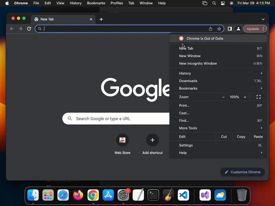Open Terminal from the Dock
Viewport: 275px width, 206px height.
click(153, 195)
